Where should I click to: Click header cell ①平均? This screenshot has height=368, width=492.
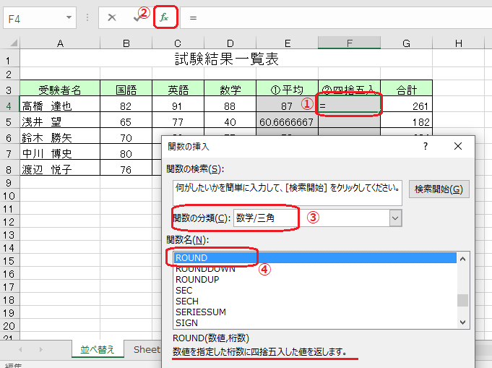pyautogui.click(x=287, y=90)
